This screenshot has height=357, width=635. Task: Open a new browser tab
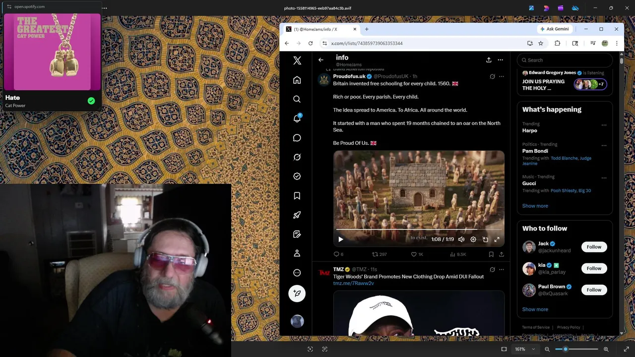[367, 29]
